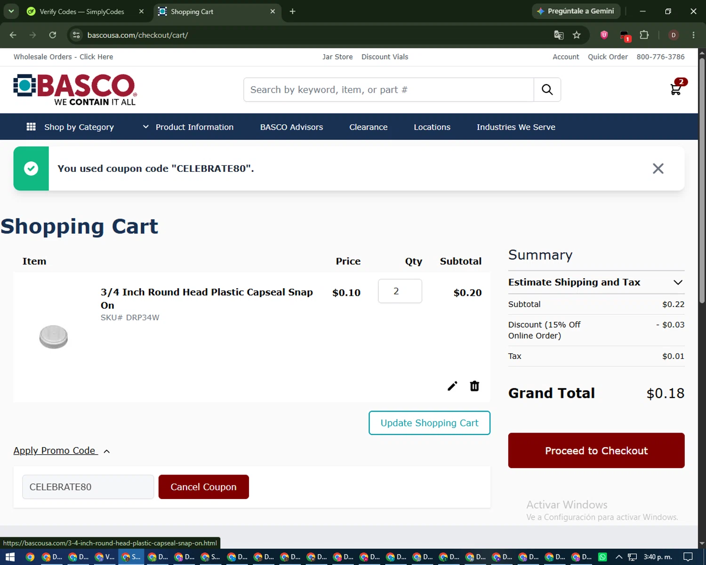Collapse the Apply Promo Code section
Viewport: 706px width, 565px height.
coord(62,451)
